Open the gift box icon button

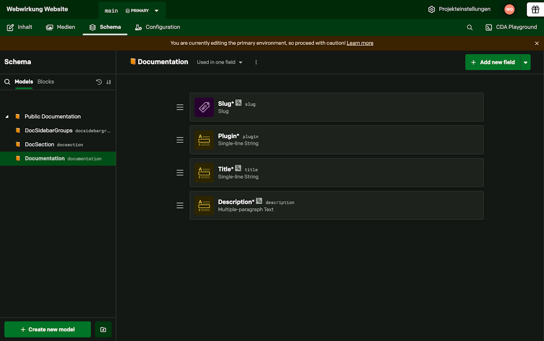click(535, 9)
